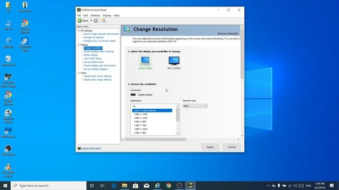This screenshot has height=190, width=339.
Task: Open the Microsoft Edge desktop shortcut
Action: click(25, 44)
